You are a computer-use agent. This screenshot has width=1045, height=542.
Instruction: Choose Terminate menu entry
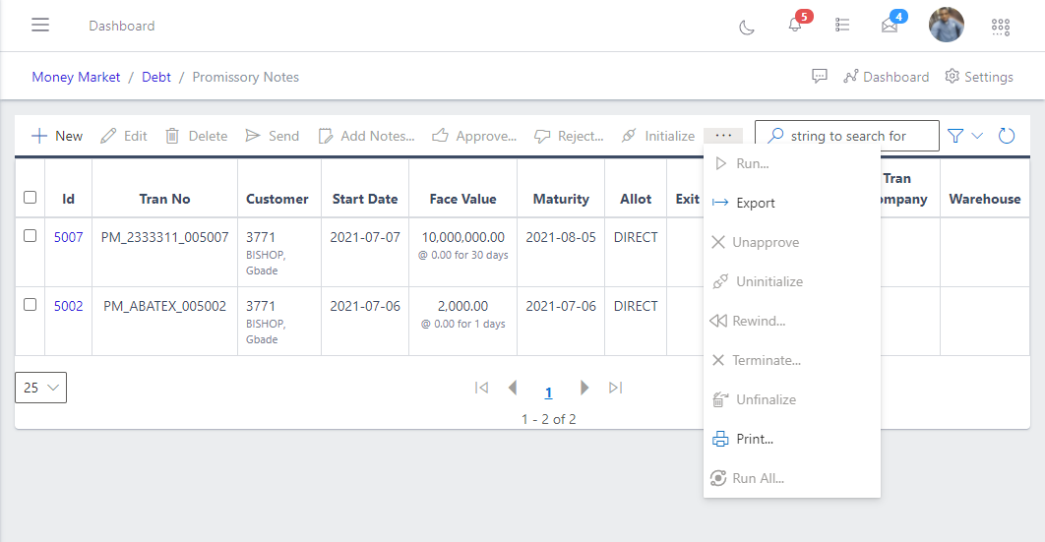click(x=792, y=360)
